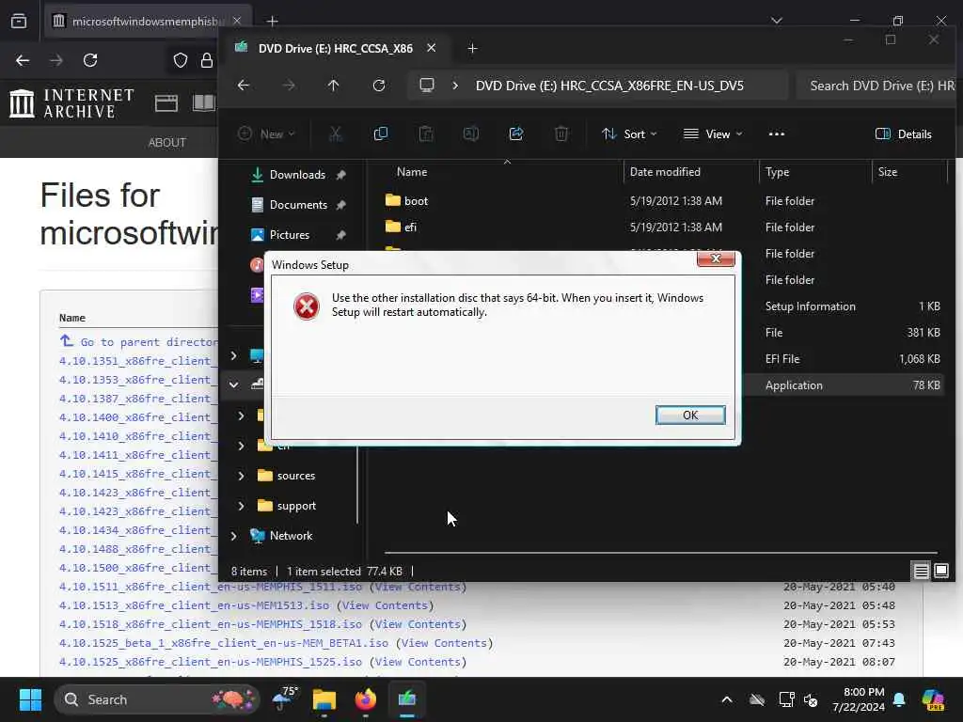This screenshot has height=722, width=963.
Task: Open the Sort dropdown menu
Action: [629, 133]
